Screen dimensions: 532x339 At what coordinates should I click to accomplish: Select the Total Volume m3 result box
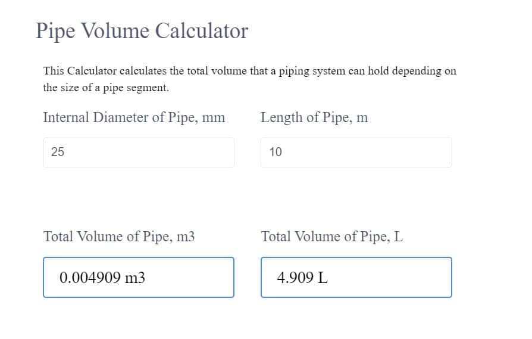point(138,277)
